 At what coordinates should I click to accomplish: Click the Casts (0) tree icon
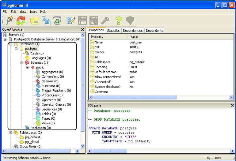tap(27, 53)
